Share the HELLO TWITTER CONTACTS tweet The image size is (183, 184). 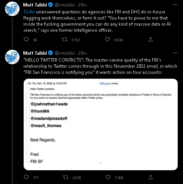tap(151, 177)
